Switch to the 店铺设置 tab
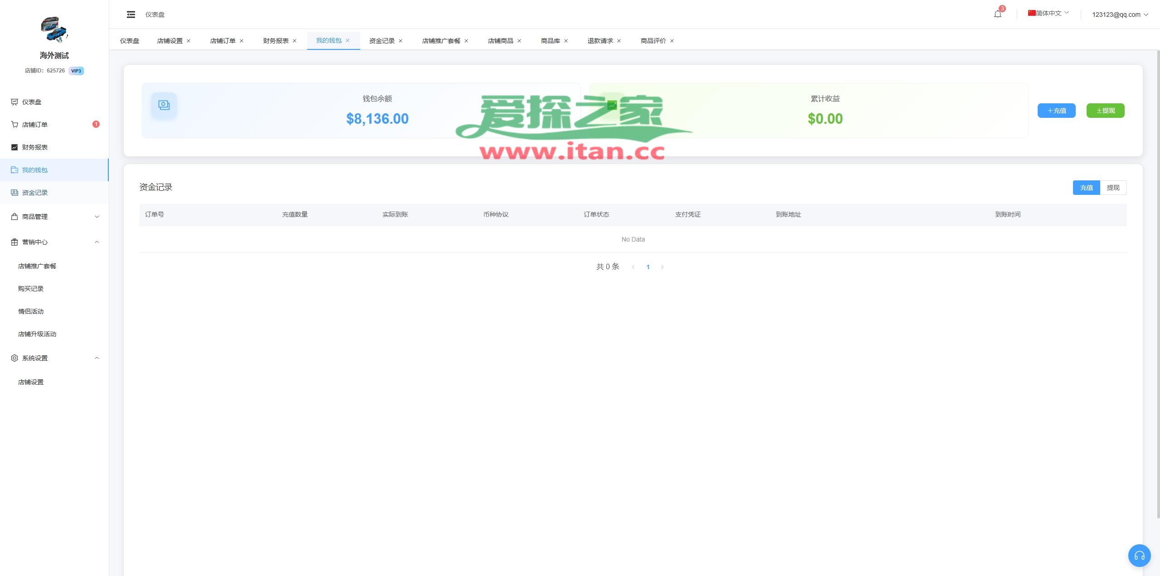Screen dimensions: 1160x576 pyautogui.click(x=170, y=41)
